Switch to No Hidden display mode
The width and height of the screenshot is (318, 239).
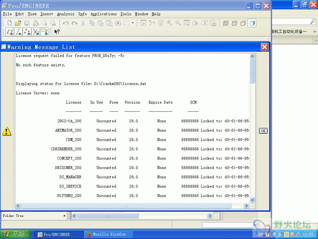(x=243, y=23)
